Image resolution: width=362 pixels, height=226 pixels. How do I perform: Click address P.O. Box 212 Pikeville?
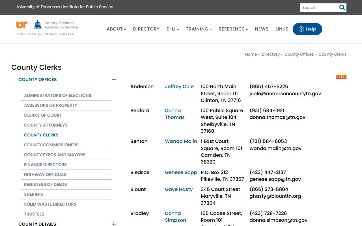222,176
